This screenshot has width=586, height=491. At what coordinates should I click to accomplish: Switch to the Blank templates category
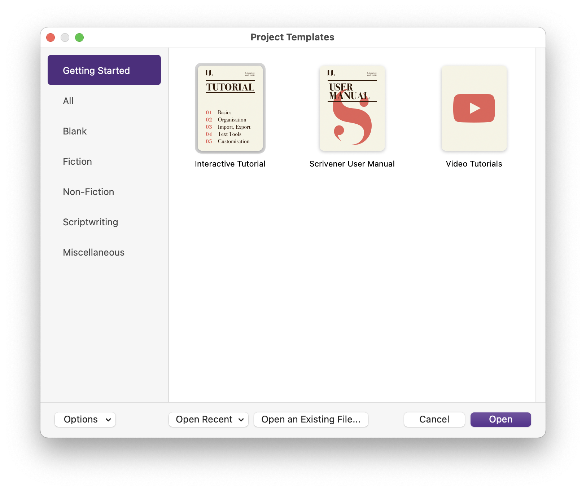coord(75,131)
